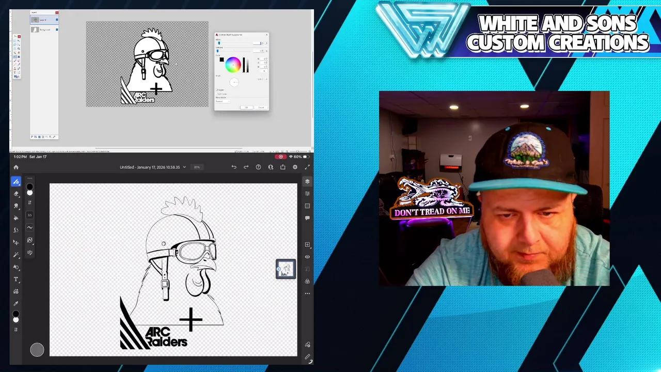Select the Shapes tool in Fresco

point(16,267)
